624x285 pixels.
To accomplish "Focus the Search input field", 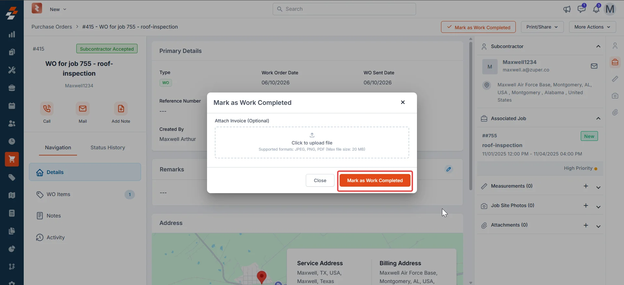I will (x=344, y=9).
